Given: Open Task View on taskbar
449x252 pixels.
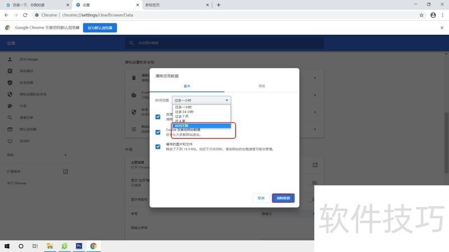Looking at the screenshot, I should click(35, 246).
